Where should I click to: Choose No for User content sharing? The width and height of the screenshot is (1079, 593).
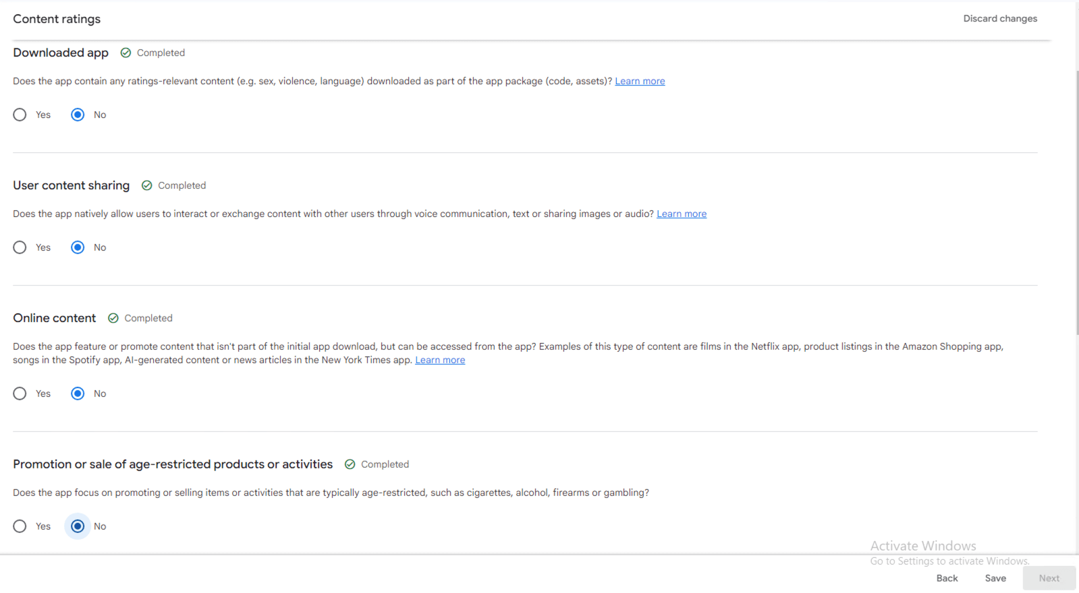pos(78,247)
